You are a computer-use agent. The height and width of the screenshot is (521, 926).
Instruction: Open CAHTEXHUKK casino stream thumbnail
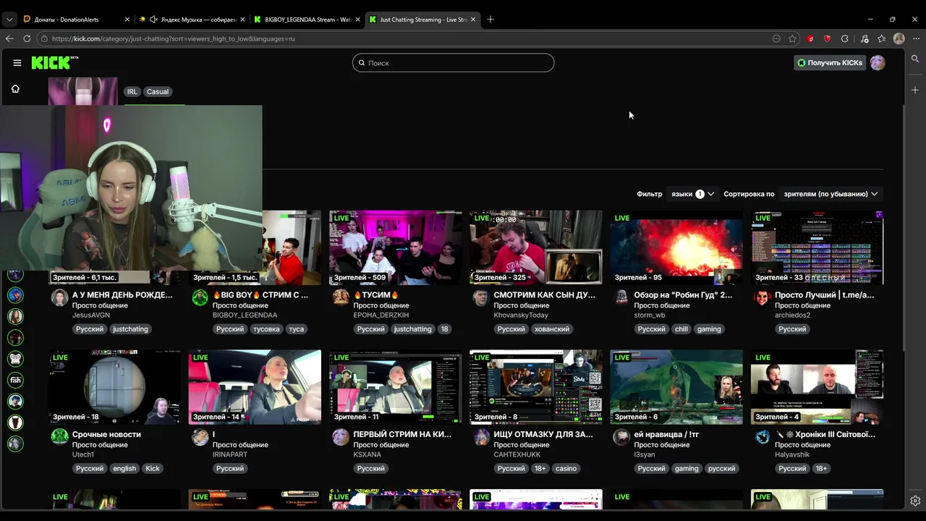pos(536,387)
